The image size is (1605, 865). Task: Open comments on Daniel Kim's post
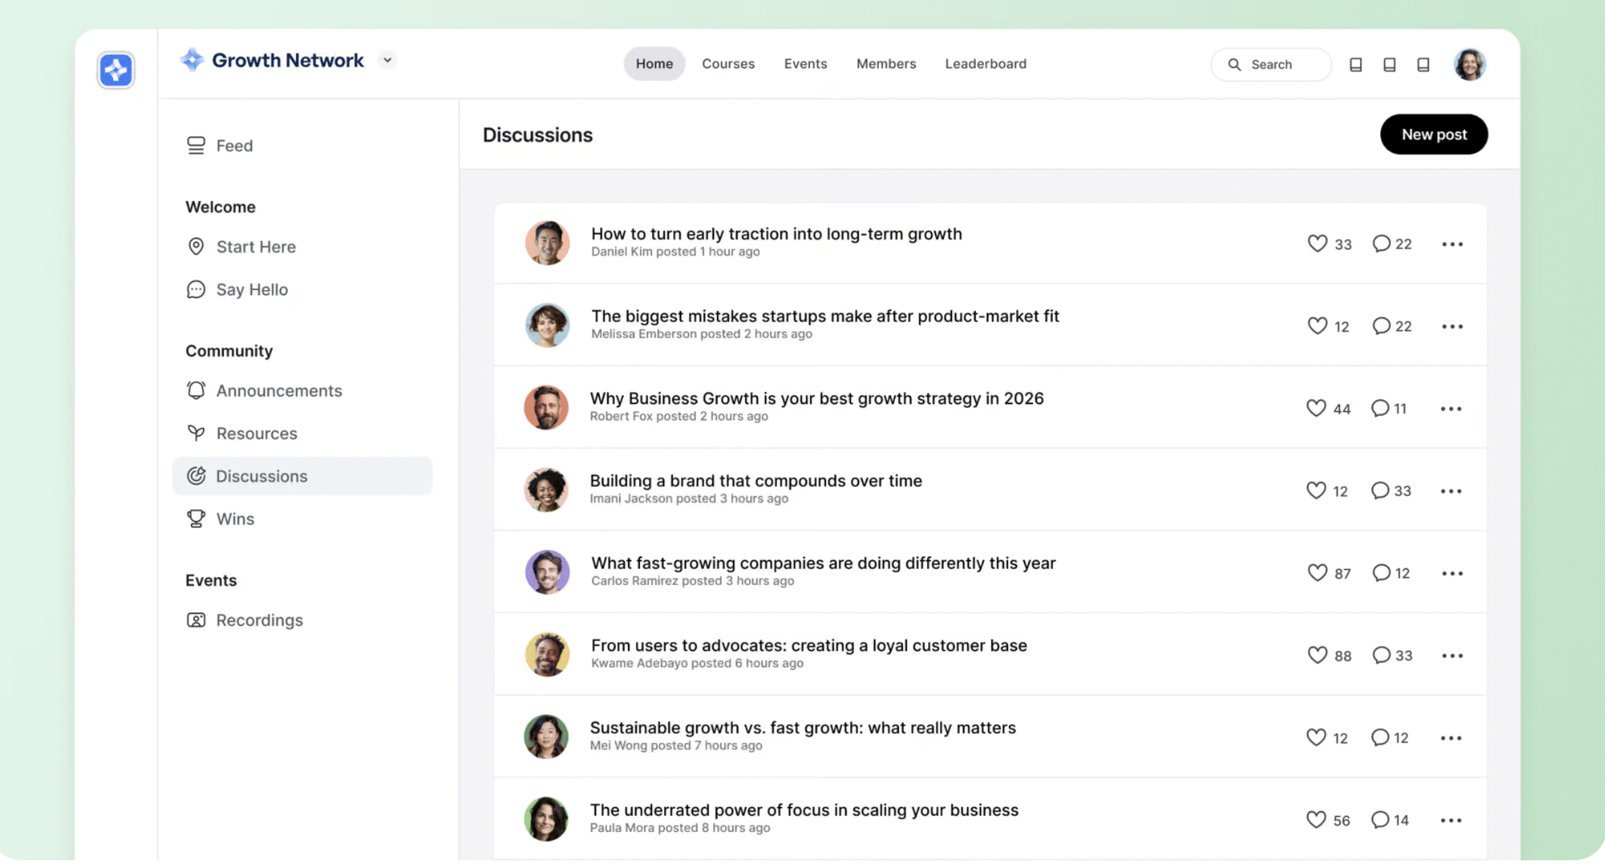click(1381, 244)
